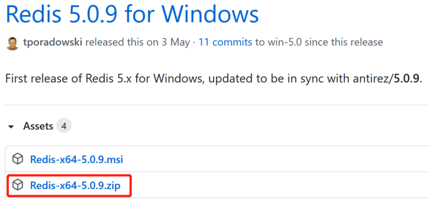Open the Redis 5.0.9 for Windows title link
Viewport: 429px width, 200px height.
[x=132, y=14]
